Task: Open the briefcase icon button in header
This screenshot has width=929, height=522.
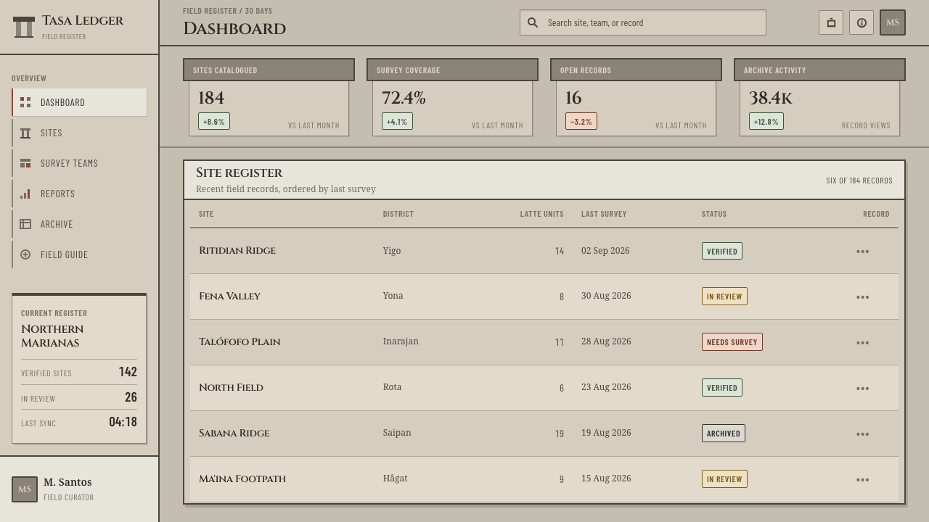Action: click(831, 22)
